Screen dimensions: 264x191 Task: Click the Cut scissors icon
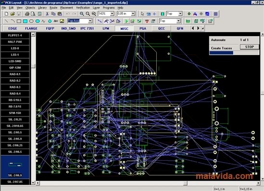(x=47, y=14)
